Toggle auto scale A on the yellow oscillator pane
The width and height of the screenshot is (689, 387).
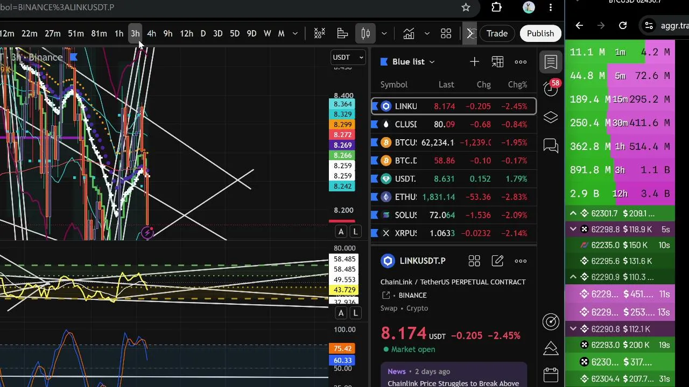click(x=341, y=313)
